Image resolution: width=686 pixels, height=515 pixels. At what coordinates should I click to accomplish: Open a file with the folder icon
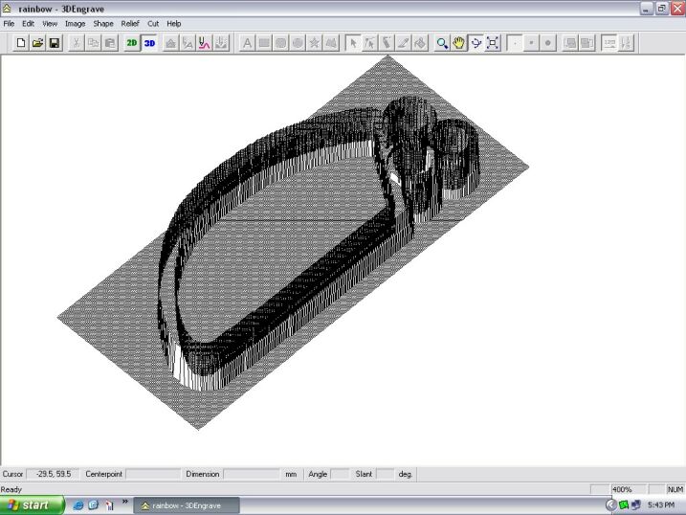[x=37, y=43]
